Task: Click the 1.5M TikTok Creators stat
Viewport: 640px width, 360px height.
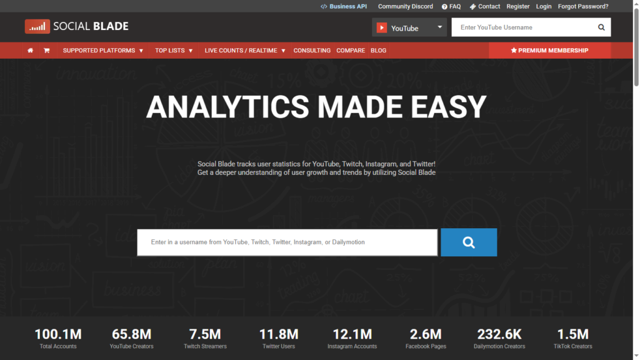Action: (x=572, y=339)
